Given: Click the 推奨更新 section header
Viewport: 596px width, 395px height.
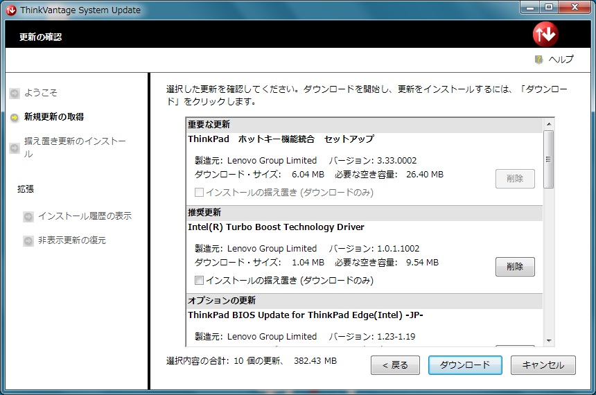Looking at the screenshot, I should (x=365, y=213).
